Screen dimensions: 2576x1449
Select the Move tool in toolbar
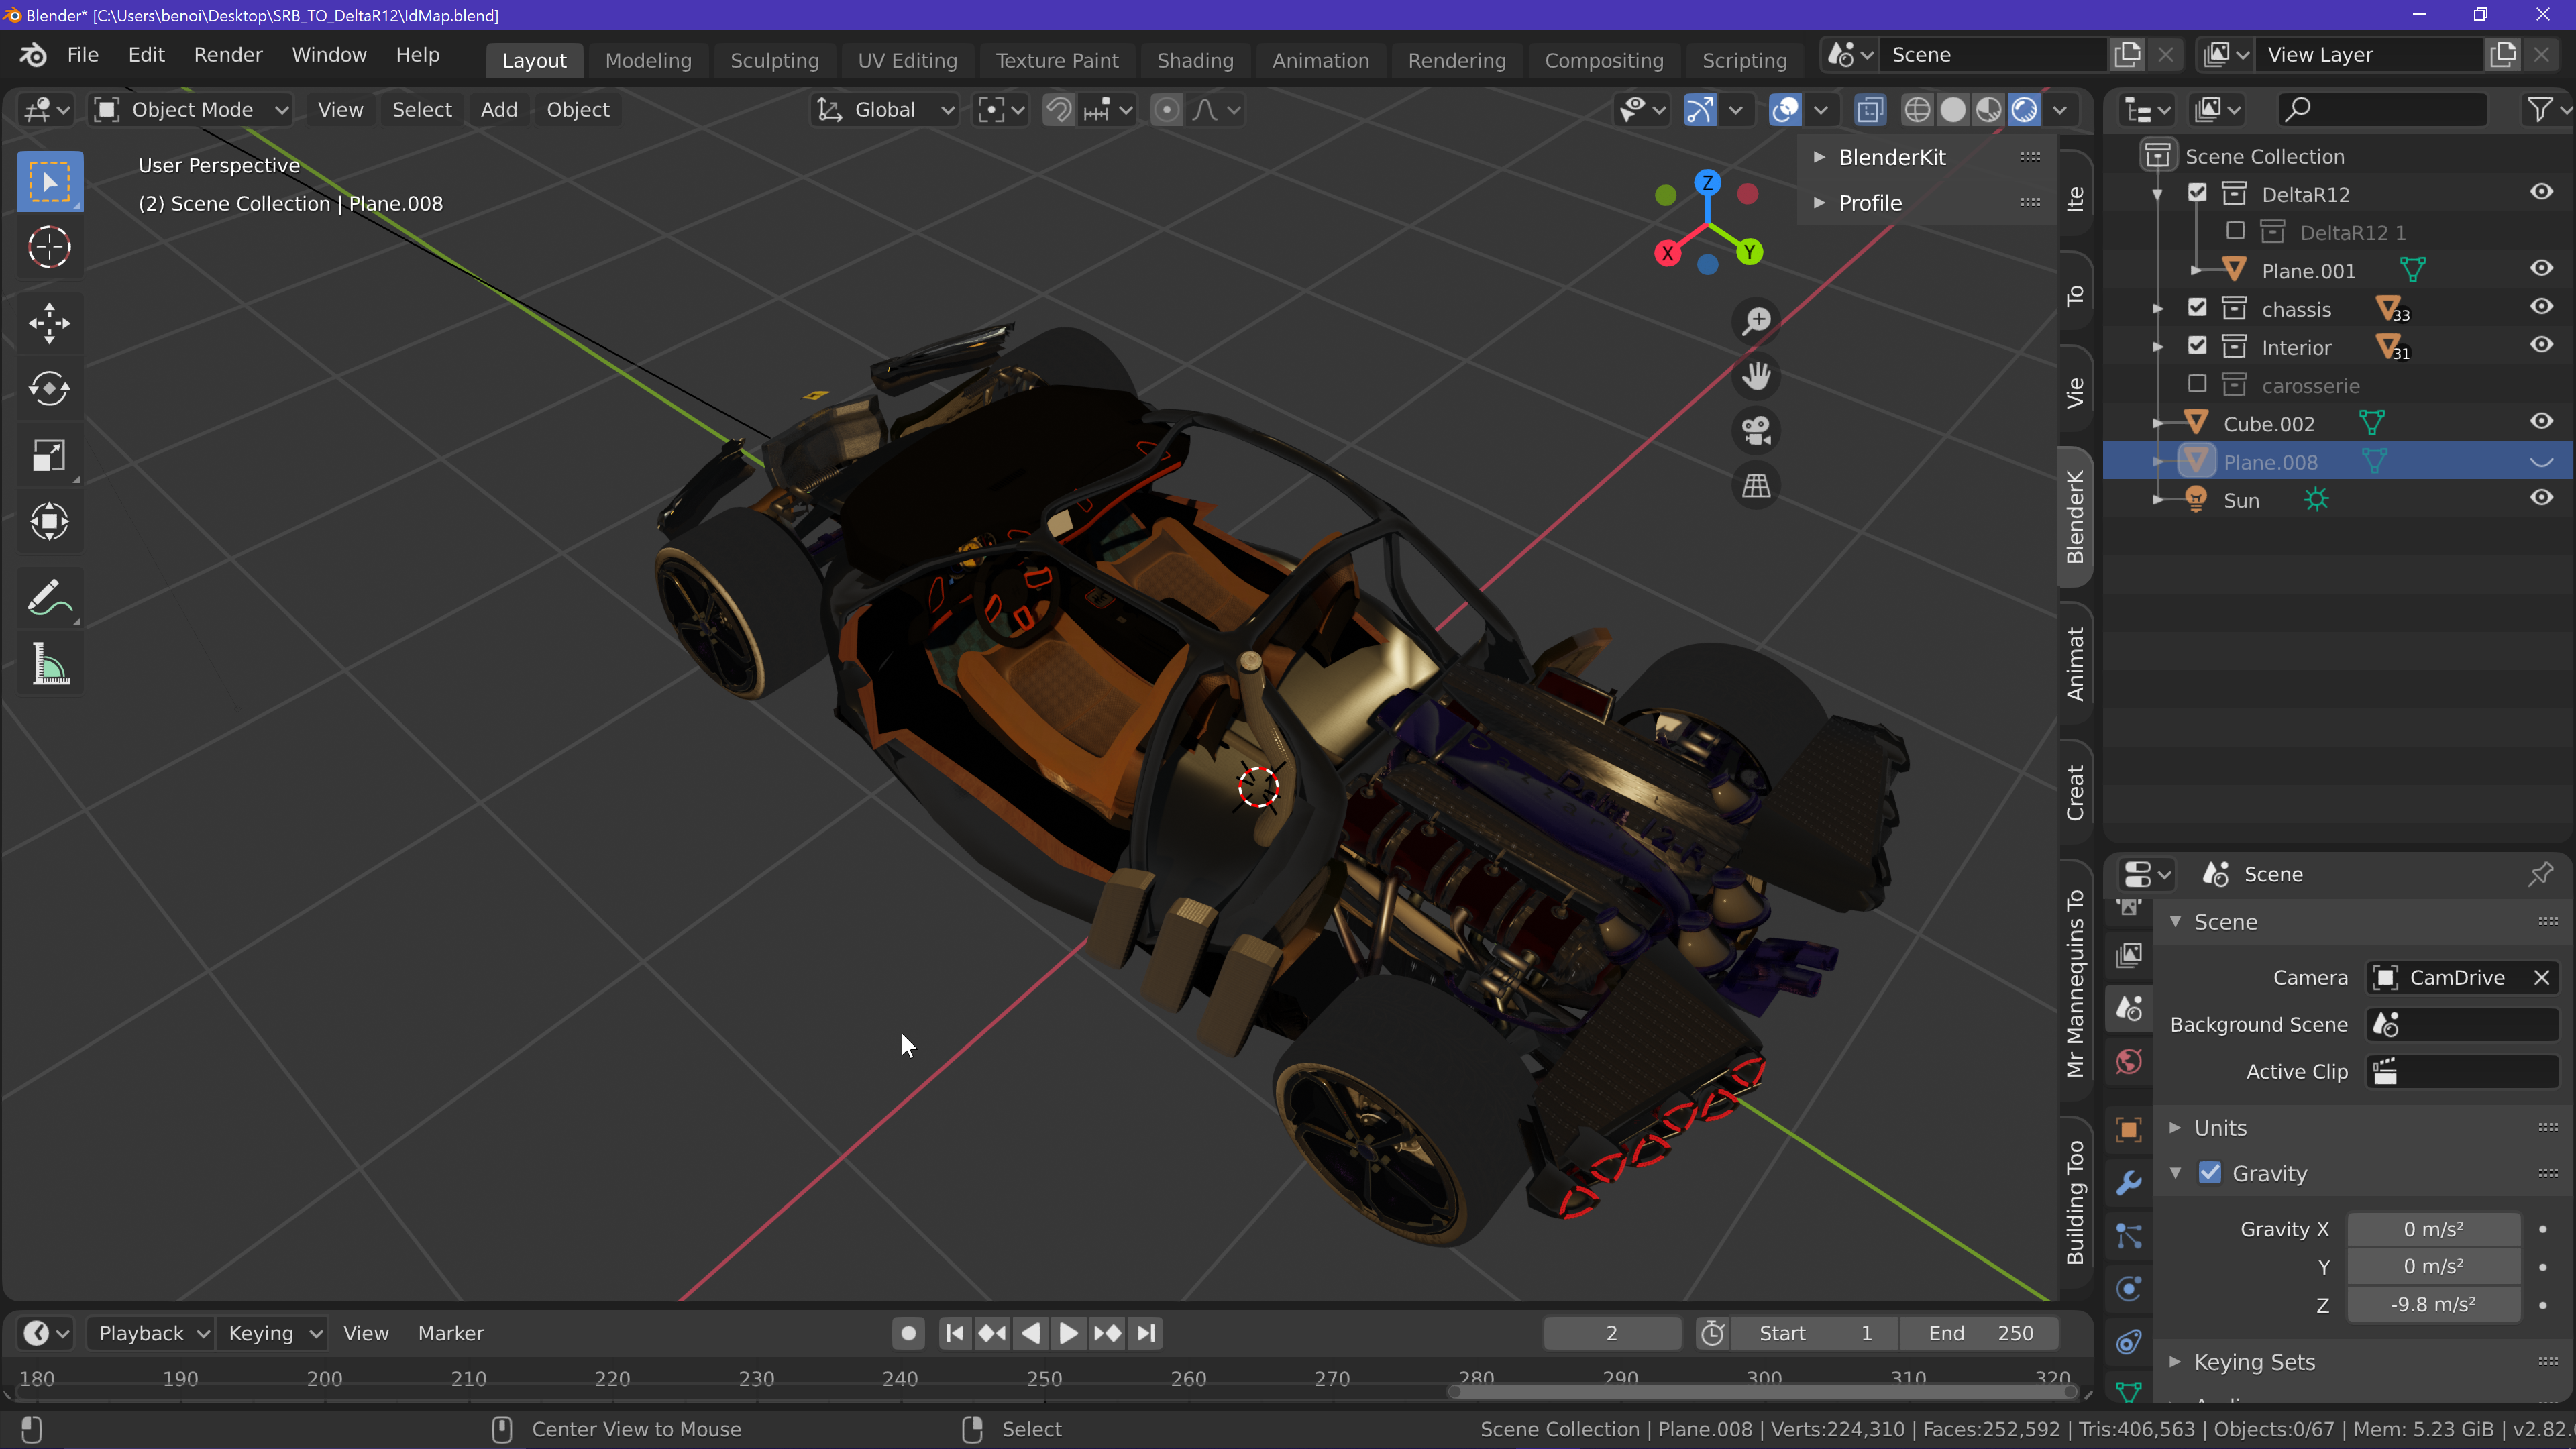pyautogui.click(x=49, y=323)
